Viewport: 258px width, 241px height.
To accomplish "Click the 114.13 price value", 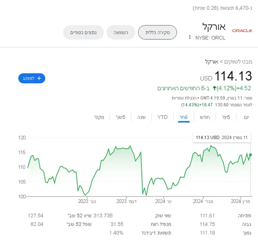I will (233, 76).
